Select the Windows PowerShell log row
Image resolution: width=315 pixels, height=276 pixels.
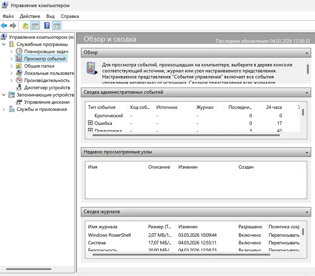coord(109,235)
